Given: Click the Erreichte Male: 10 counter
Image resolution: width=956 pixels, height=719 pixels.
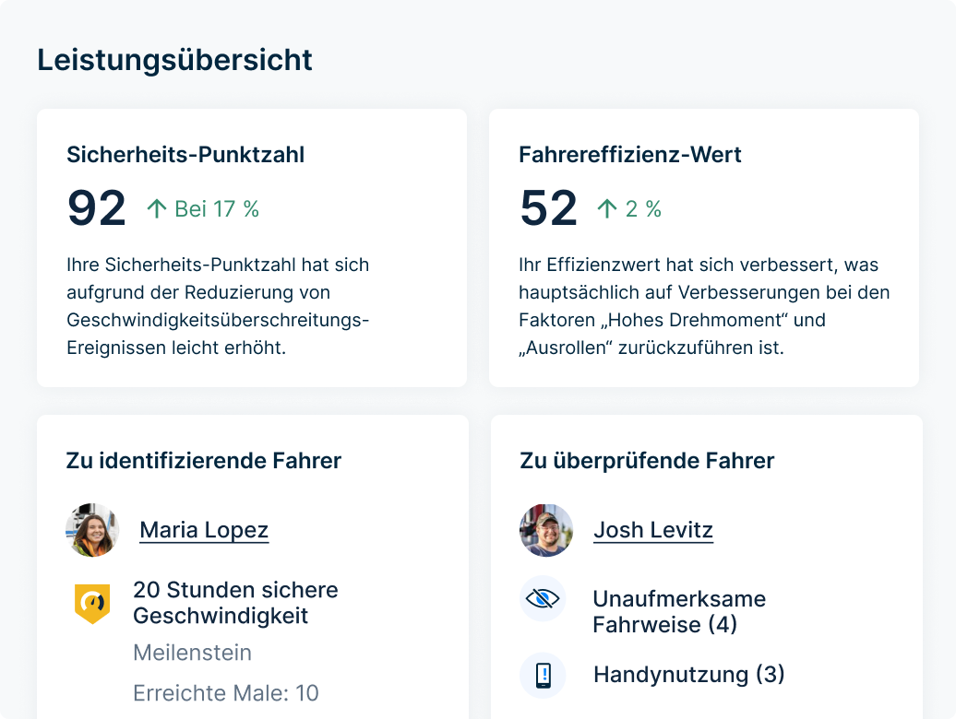Looking at the screenshot, I should [x=224, y=693].
